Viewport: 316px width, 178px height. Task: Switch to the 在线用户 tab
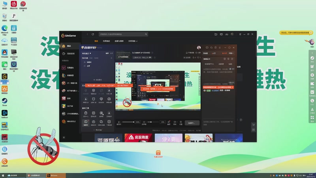pyautogui.click(x=209, y=64)
